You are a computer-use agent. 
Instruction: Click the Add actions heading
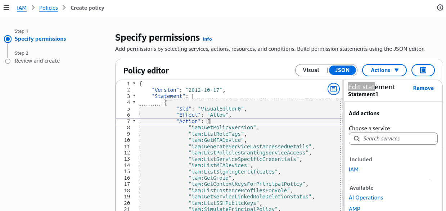coord(364,113)
